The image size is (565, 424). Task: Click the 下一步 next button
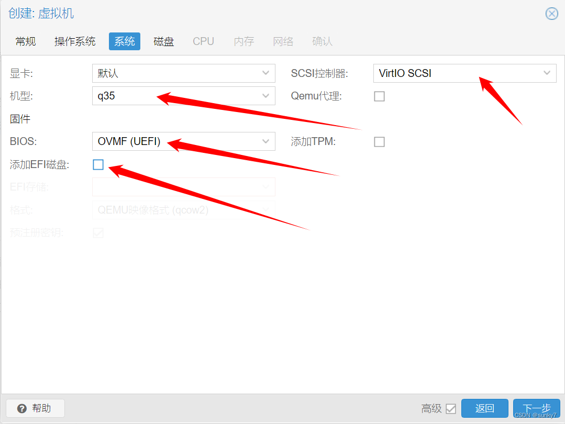click(537, 408)
